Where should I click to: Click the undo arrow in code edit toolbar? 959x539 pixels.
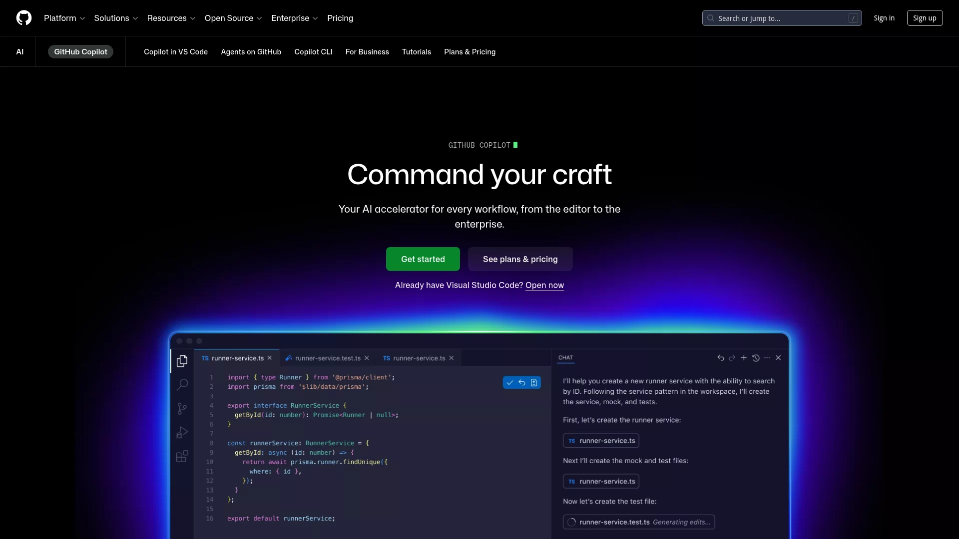[522, 383]
